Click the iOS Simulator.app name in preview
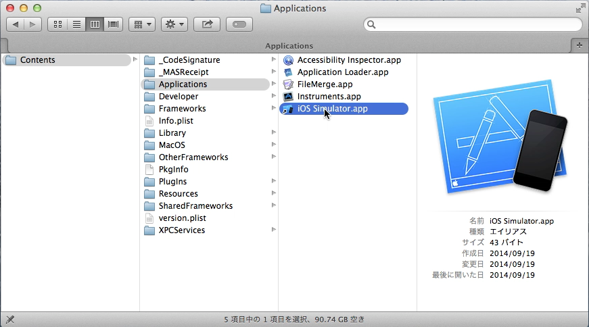This screenshot has height=327, width=589. click(521, 221)
